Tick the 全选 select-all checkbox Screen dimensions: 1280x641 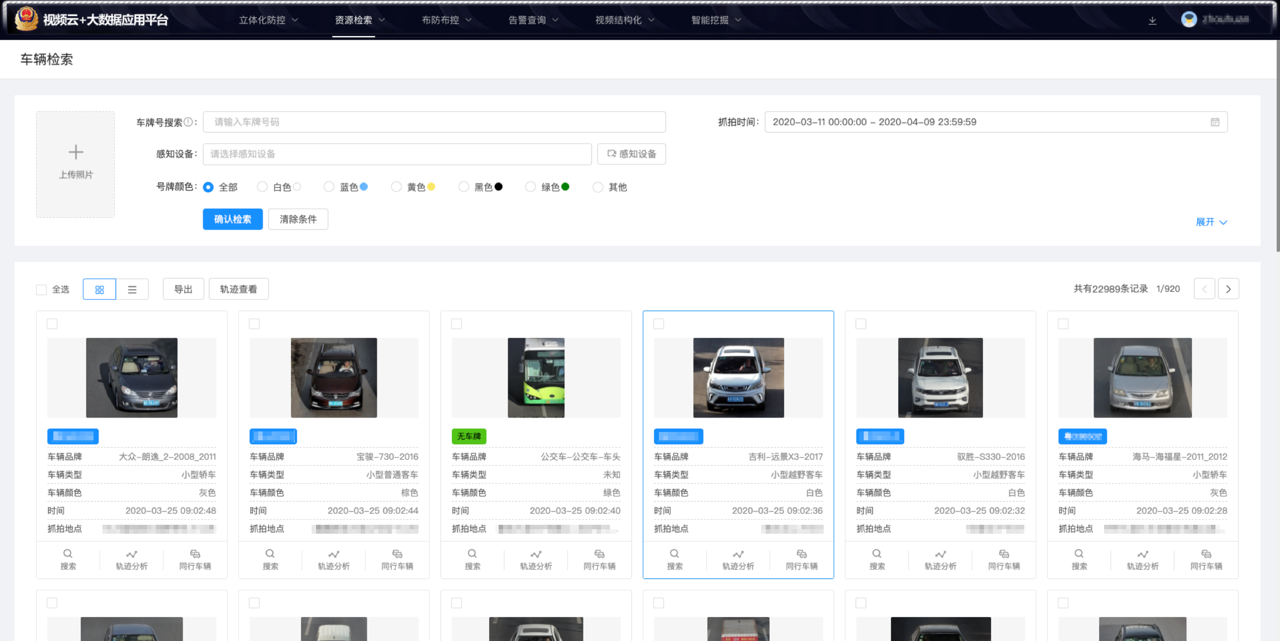[41, 290]
